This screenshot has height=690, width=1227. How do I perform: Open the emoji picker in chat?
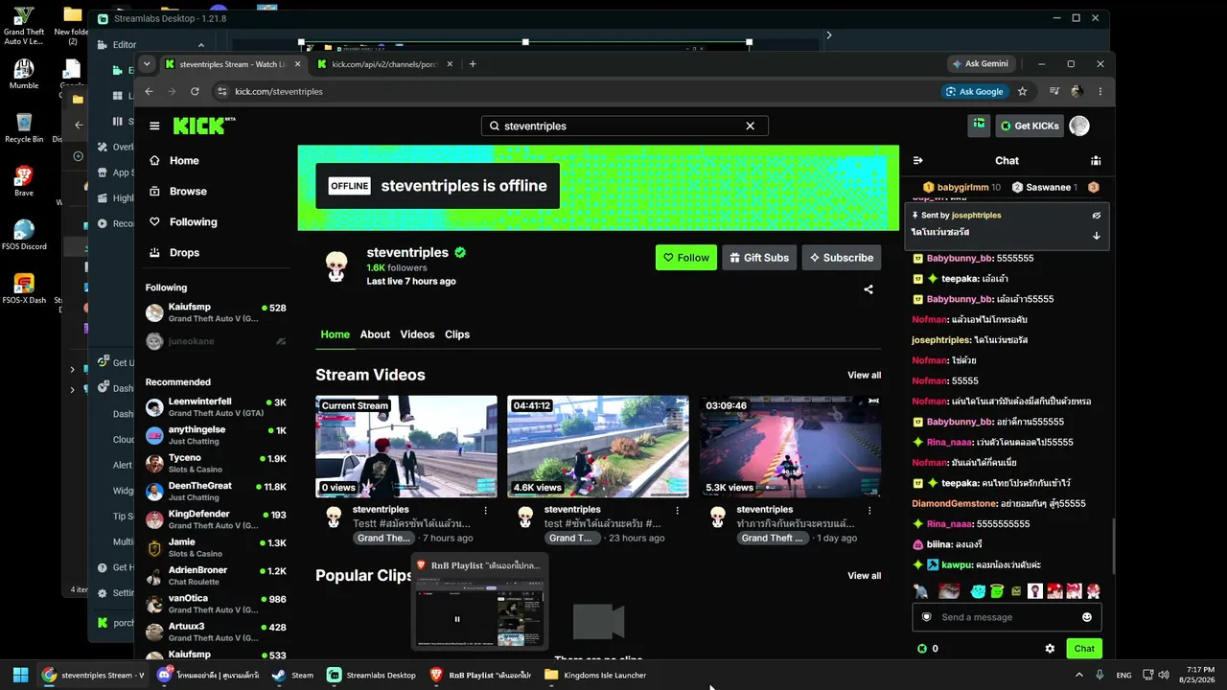1087,617
